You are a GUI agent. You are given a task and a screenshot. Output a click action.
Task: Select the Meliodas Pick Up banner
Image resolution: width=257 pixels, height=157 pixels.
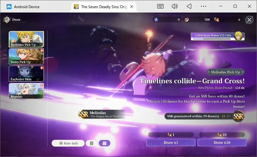click(x=26, y=39)
